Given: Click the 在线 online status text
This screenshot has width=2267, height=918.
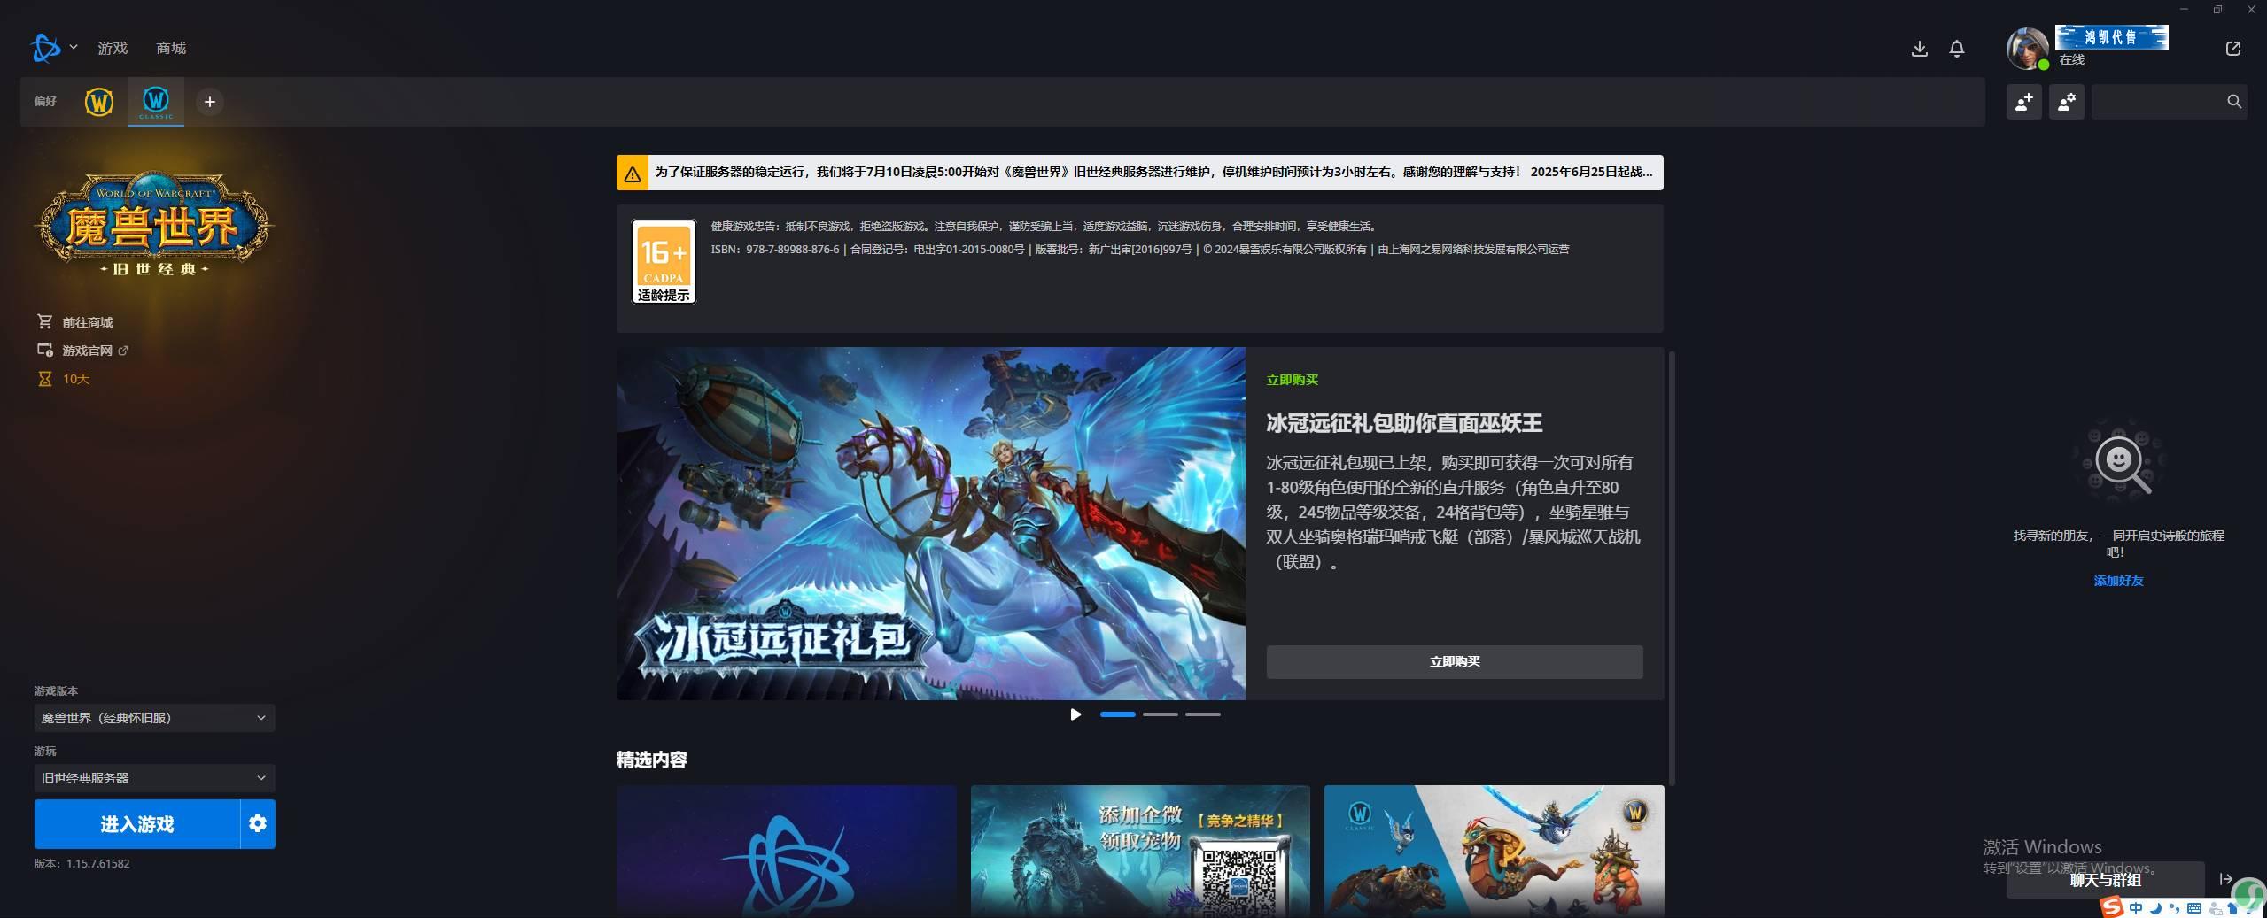Looking at the screenshot, I should coord(2072,60).
